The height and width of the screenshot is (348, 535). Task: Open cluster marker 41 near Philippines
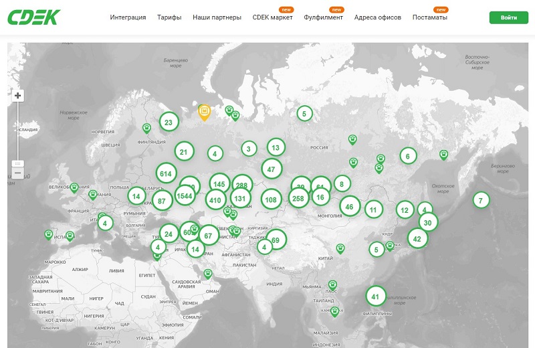376,296
